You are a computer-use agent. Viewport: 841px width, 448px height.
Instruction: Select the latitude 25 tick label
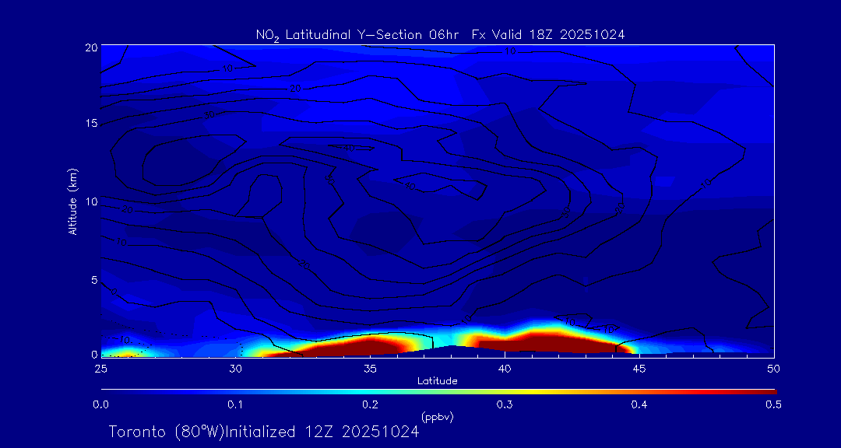pos(101,367)
